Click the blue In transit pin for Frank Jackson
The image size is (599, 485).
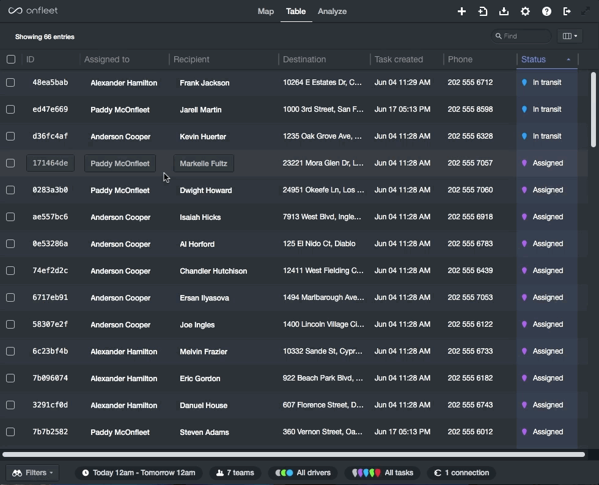click(524, 82)
